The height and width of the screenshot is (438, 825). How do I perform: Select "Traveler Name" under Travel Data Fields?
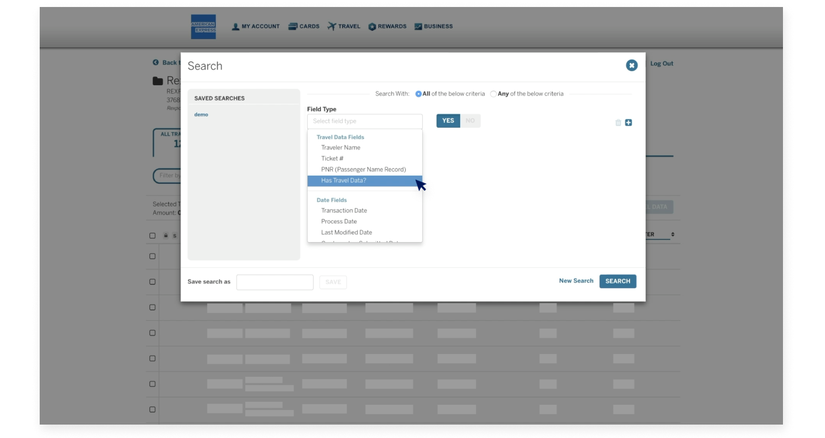pyautogui.click(x=341, y=147)
